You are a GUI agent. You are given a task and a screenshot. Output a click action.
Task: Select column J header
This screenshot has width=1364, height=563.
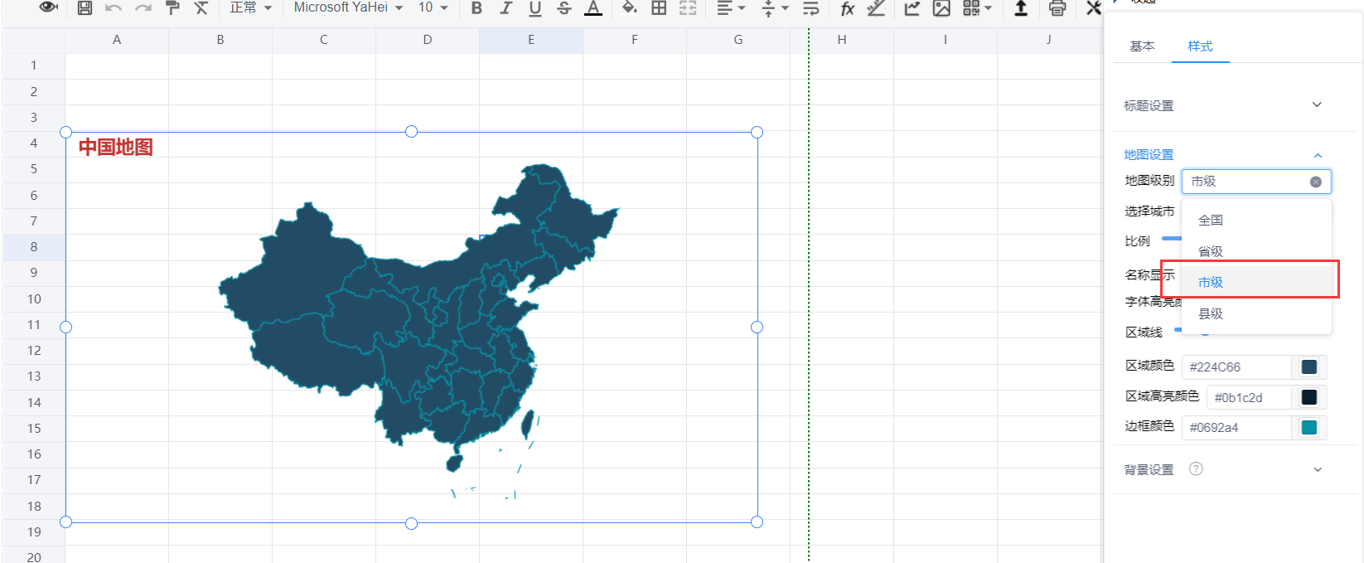(x=1049, y=40)
